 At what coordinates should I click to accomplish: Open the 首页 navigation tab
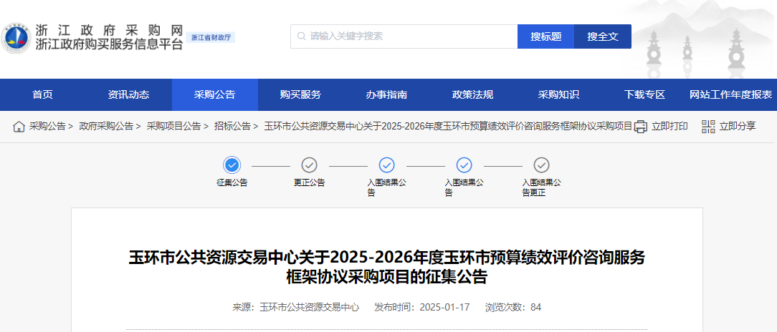click(x=42, y=94)
